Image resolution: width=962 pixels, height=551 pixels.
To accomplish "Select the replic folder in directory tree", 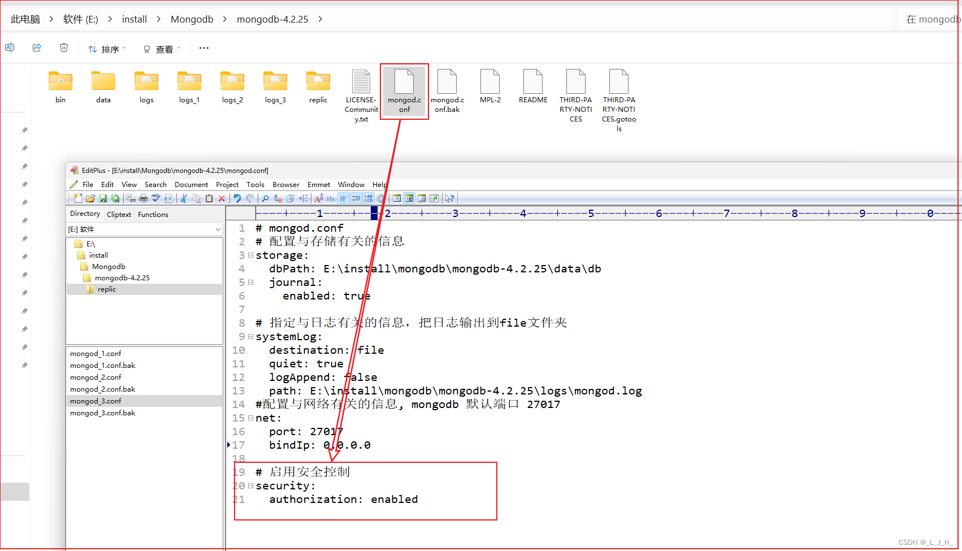I will coord(106,289).
